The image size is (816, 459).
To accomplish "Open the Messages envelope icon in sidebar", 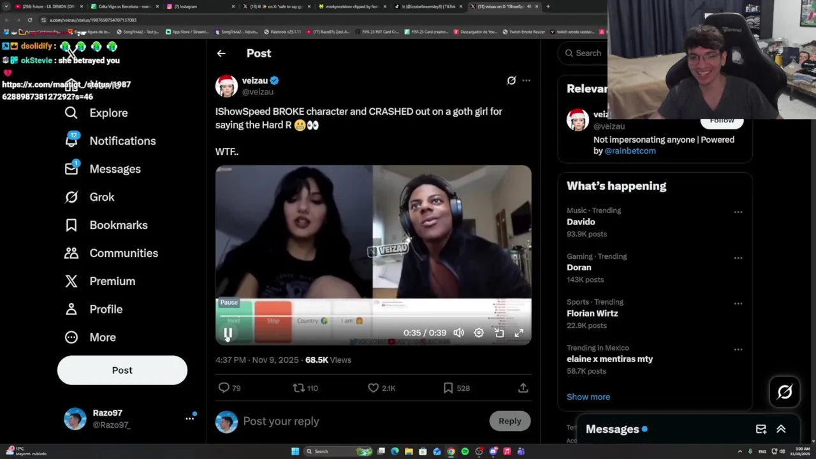I will (71, 168).
